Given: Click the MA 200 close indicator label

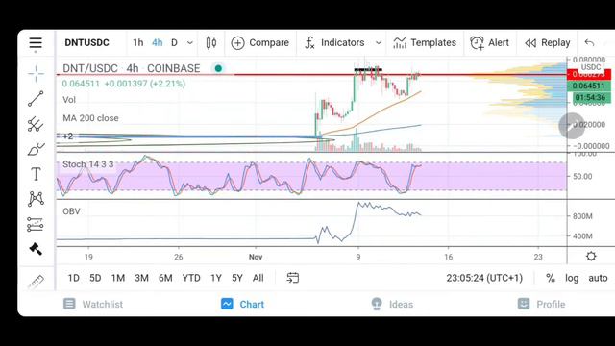Looking at the screenshot, I should 90,118.
